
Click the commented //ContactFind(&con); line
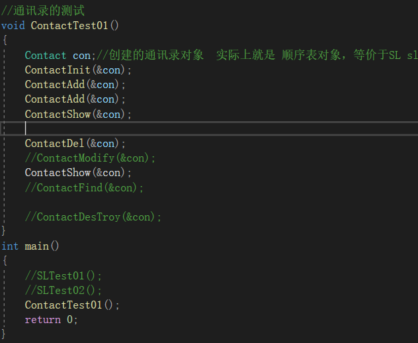click(84, 187)
